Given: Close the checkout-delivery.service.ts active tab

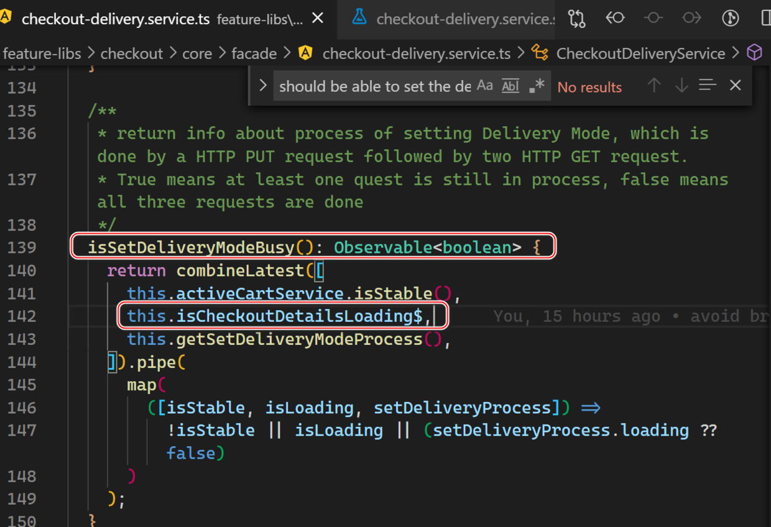Looking at the screenshot, I should 318,19.
